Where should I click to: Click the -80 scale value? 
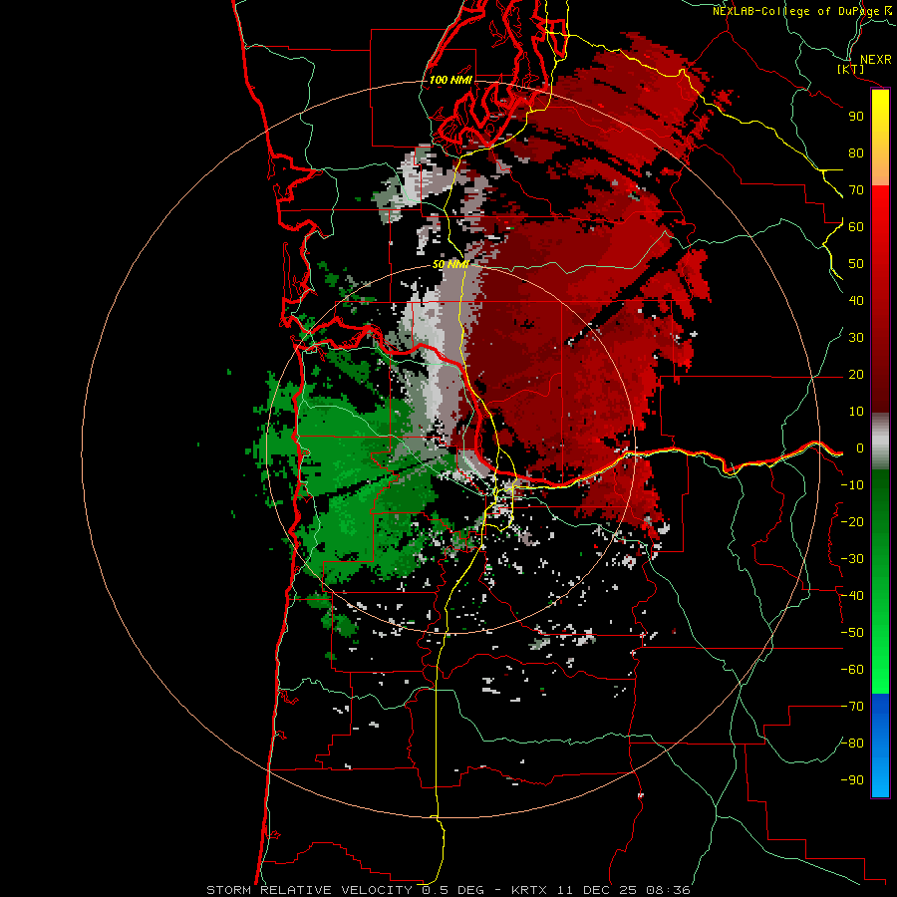click(x=852, y=744)
